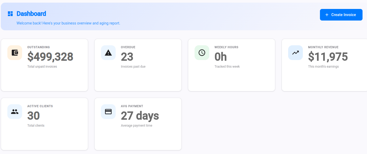Image resolution: width=367 pixels, height=154 pixels.
Task: Click the people icon on Active Clients card
Action: coord(15,112)
